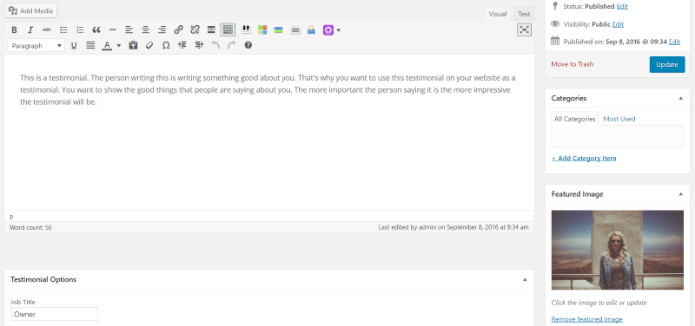Collapse the Categories panel

681,98
